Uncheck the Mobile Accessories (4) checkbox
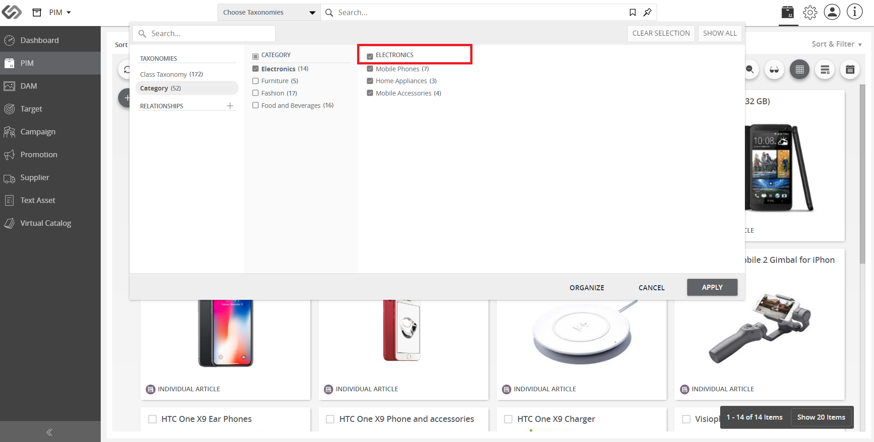 370,93
